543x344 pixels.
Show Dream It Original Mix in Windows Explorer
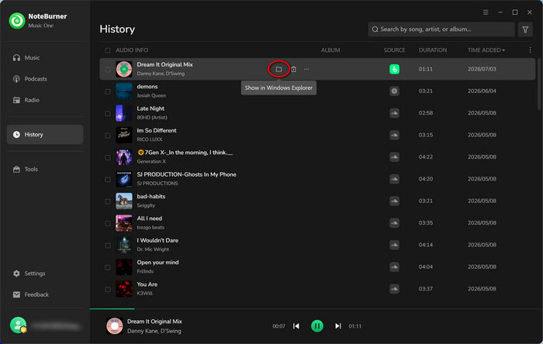point(278,69)
